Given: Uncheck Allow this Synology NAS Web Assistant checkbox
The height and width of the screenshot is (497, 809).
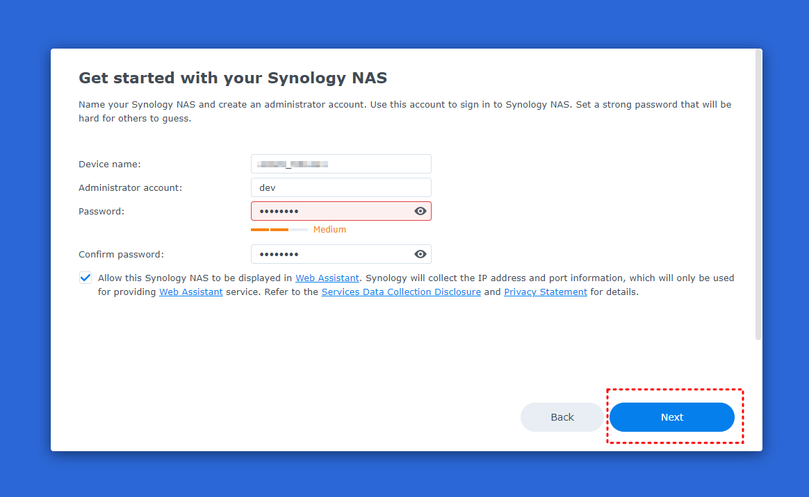Looking at the screenshot, I should click(85, 278).
